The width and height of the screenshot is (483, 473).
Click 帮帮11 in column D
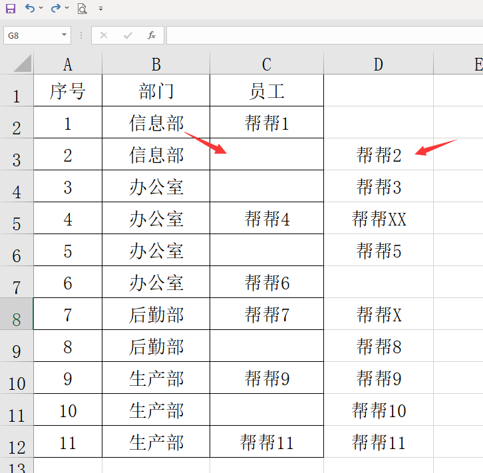379,442
